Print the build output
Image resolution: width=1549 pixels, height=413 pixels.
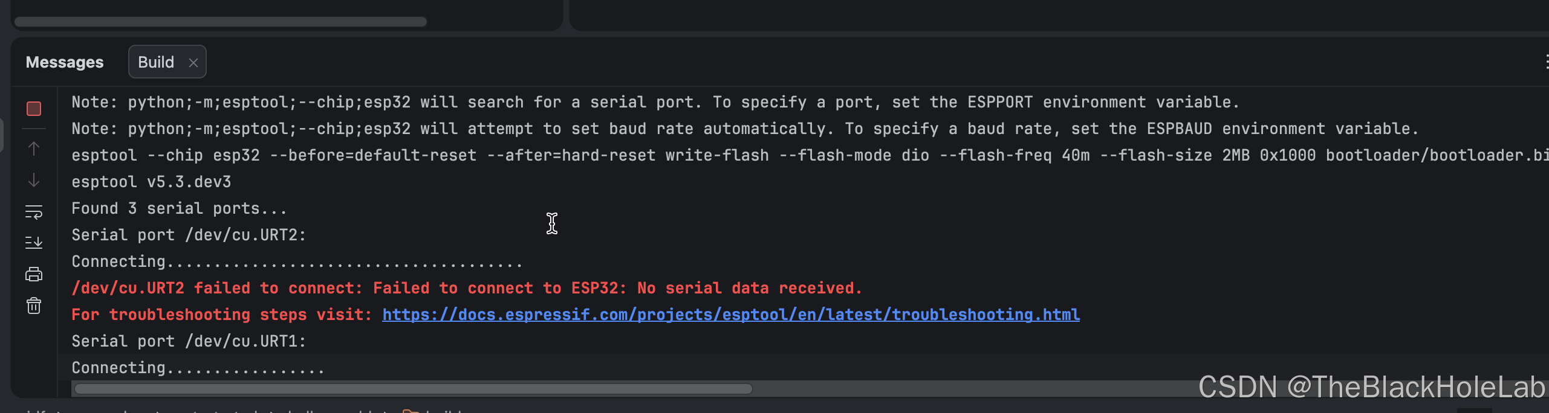click(x=34, y=275)
